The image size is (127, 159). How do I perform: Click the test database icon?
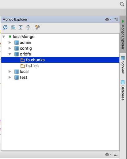17,78
